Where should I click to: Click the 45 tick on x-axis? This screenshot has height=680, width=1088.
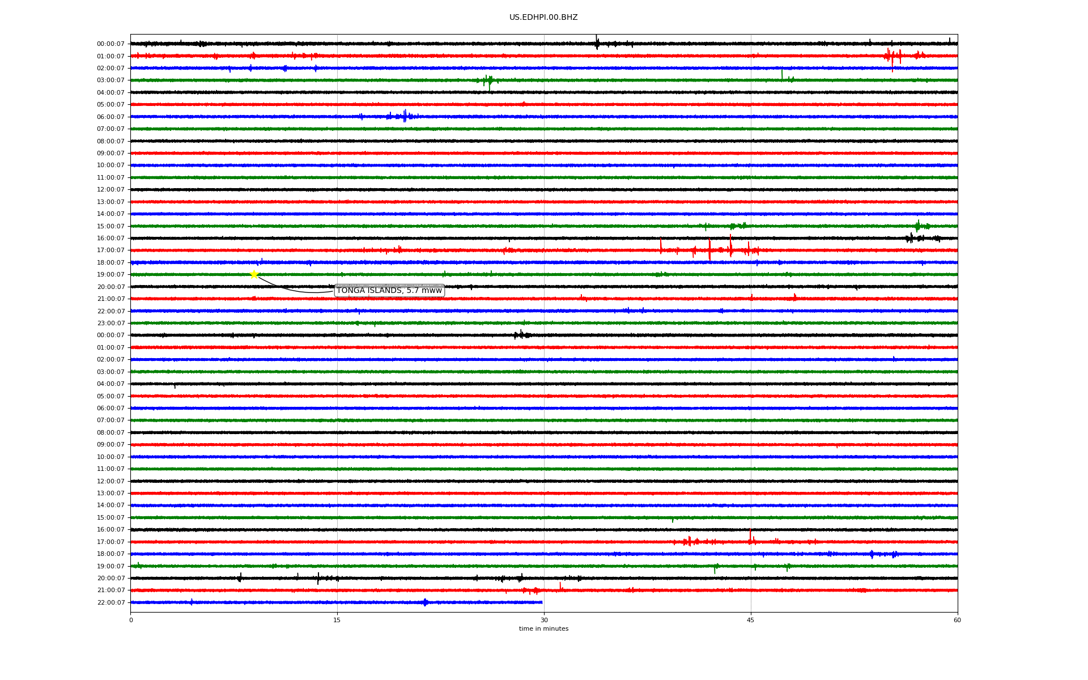pyautogui.click(x=751, y=620)
